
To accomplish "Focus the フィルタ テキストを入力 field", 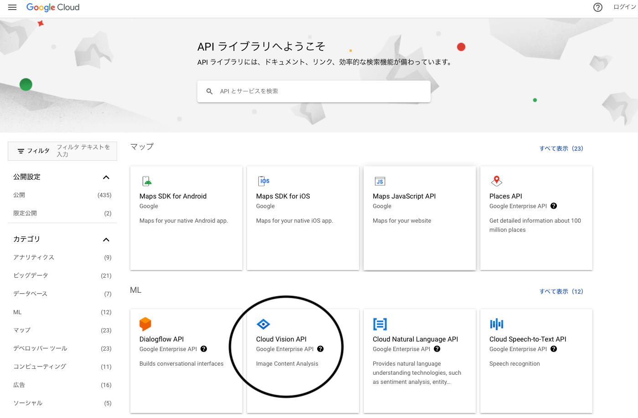I will 85,151.
